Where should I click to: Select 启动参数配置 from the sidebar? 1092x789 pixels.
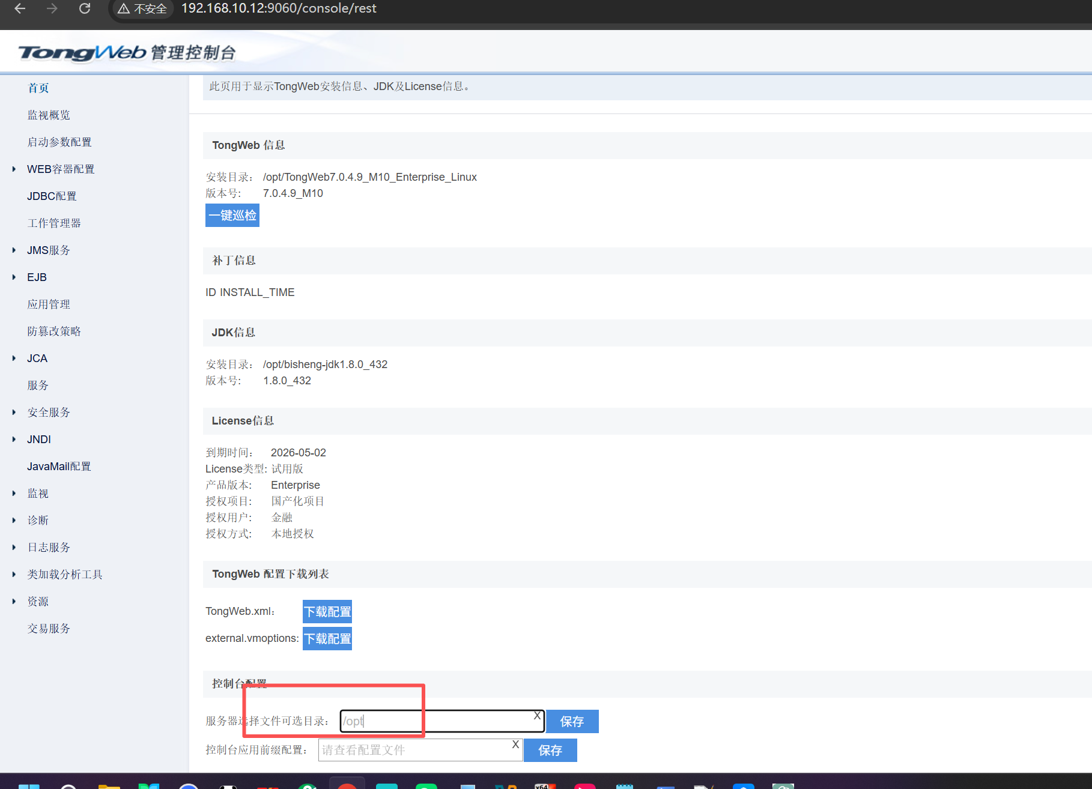click(59, 142)
